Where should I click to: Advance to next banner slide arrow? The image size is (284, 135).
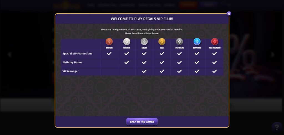click(273, 54)
